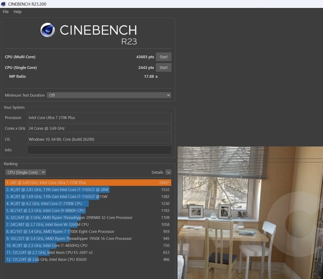Open the Minimum Test Duration dropdown
This screenshot has height=279, width=323.
tap(109, 95)
